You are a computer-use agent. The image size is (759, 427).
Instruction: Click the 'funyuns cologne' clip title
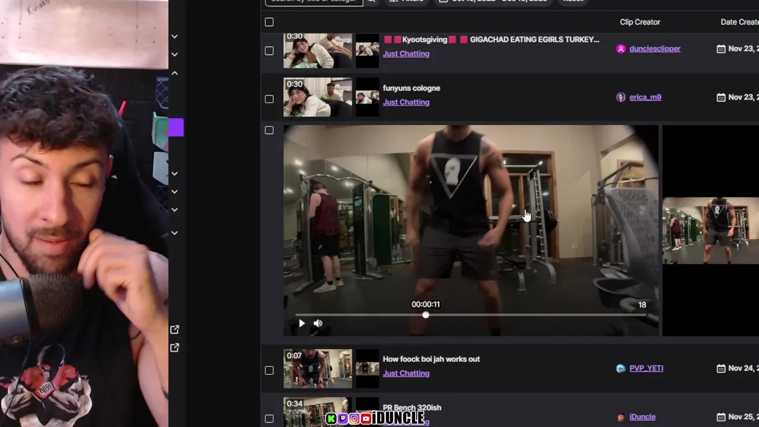(412, 88)
